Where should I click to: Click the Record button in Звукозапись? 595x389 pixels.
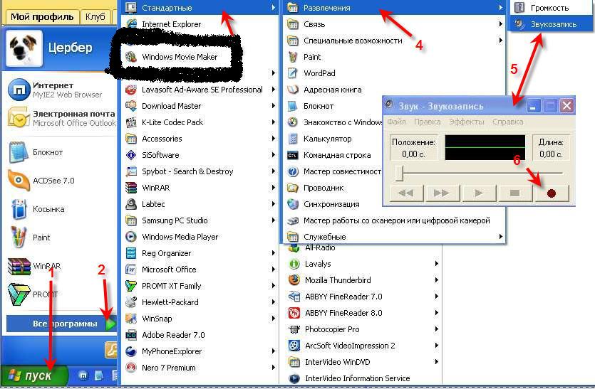click(x=551, y=193)
